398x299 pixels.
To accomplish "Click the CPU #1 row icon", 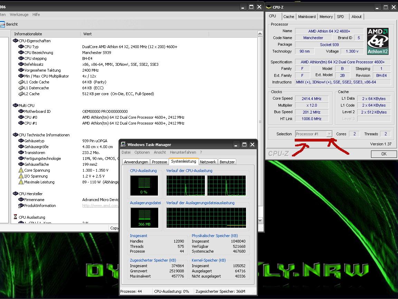I will (x=21, y=123).
